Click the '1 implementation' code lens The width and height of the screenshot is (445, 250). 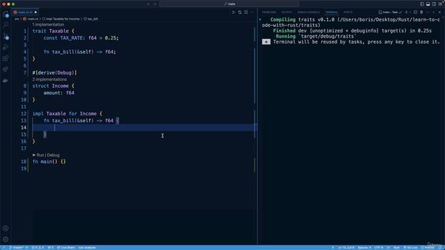[48, 25]
